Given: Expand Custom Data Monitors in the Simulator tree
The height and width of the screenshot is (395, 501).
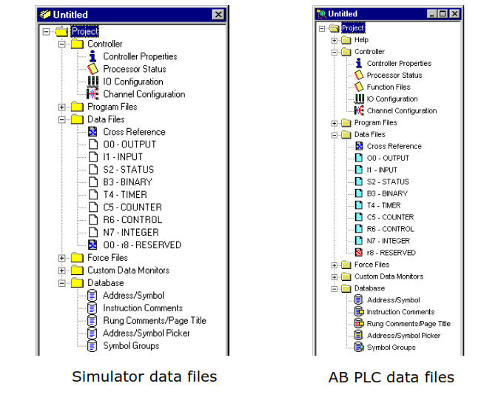Looking at the screenshot, I should 62,270.
